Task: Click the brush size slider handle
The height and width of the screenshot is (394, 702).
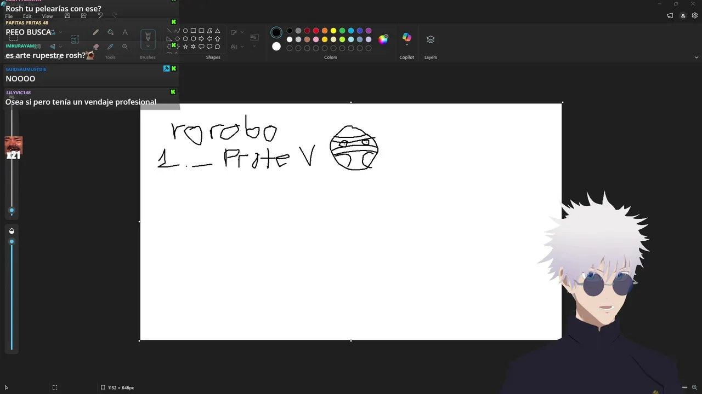Action: pyautogui.click(x=12, y=211)
